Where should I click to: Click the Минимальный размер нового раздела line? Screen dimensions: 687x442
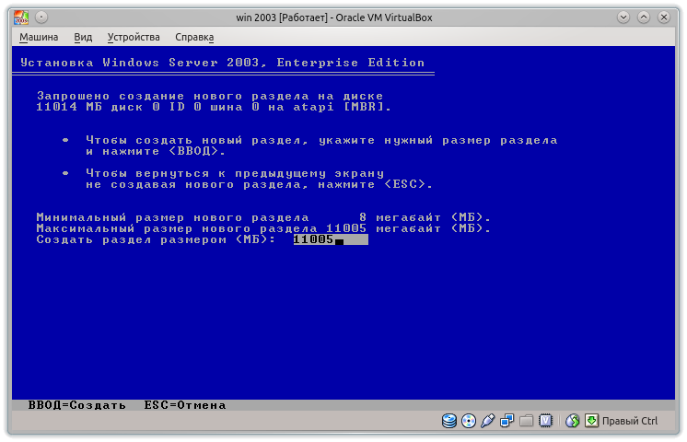pyautogui.click(x=263, y=217)
